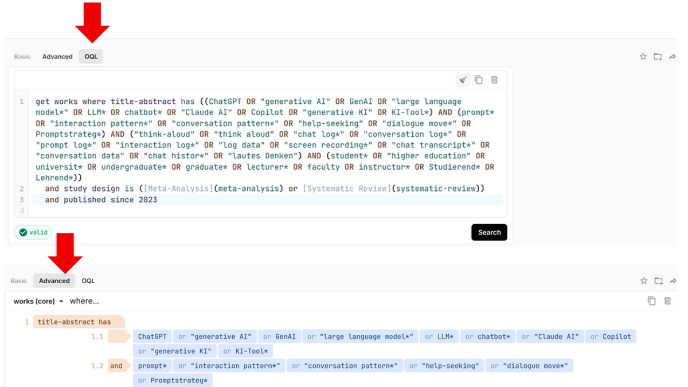Click the prompt* term chip
The image size is (688, 387).
click(152, 366)
